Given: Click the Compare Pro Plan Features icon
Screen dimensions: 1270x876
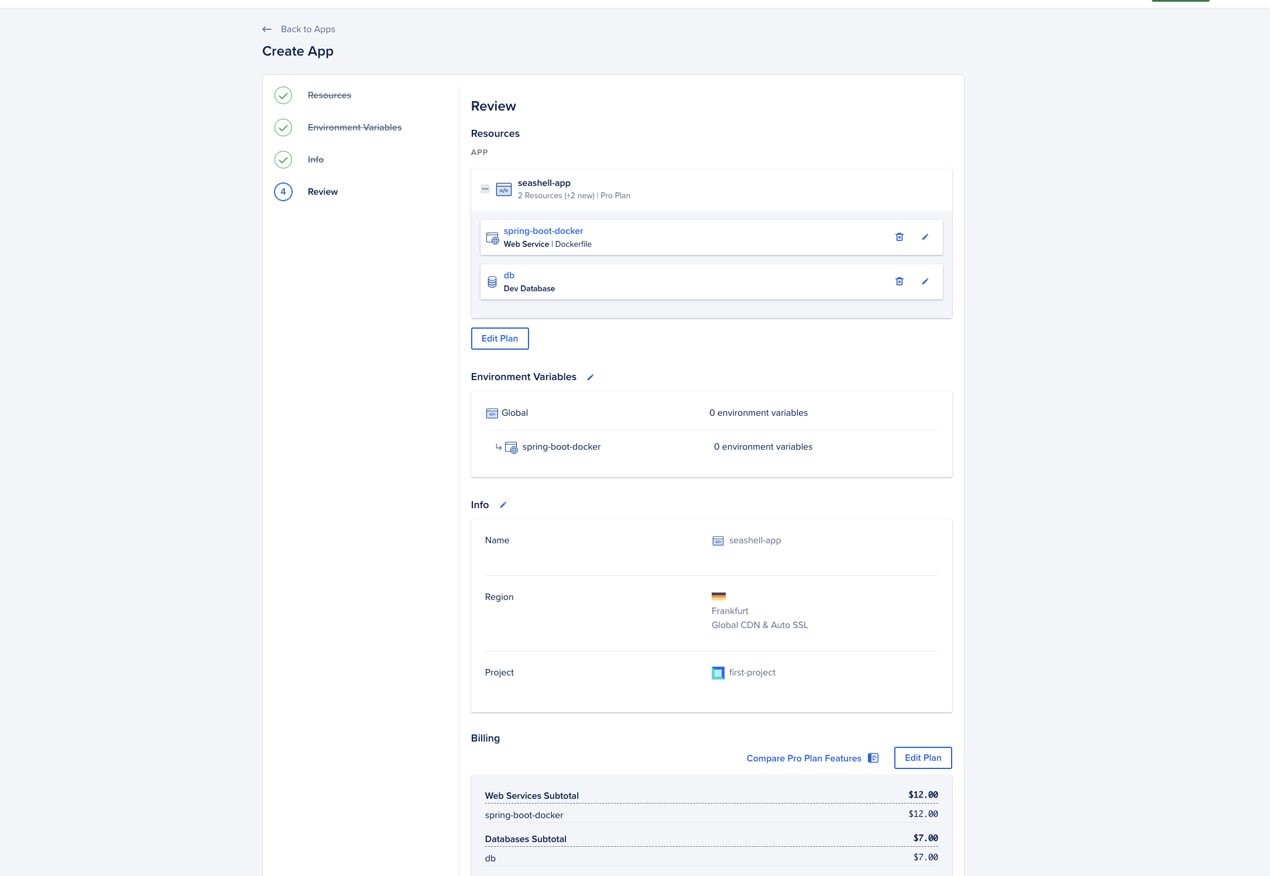Looking at the screenshot, I should coord(873,758).
